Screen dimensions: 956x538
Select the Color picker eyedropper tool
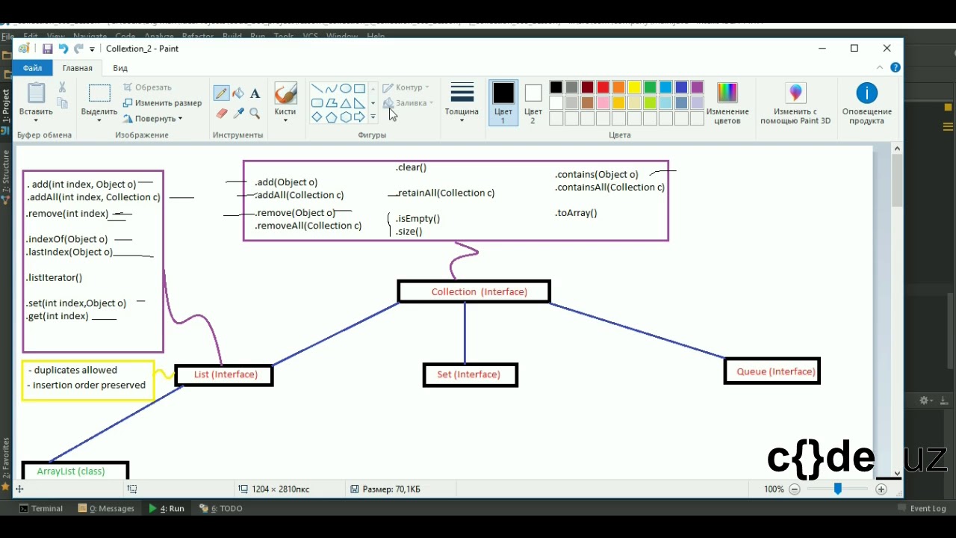pyautogui.click(x=238, y=114)
